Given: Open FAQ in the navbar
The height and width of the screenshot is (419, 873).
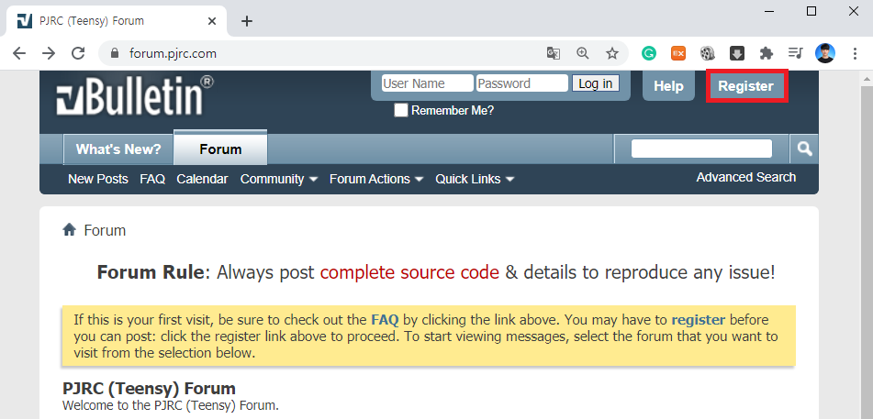Looking at the screenshot, I should [152, 179].
